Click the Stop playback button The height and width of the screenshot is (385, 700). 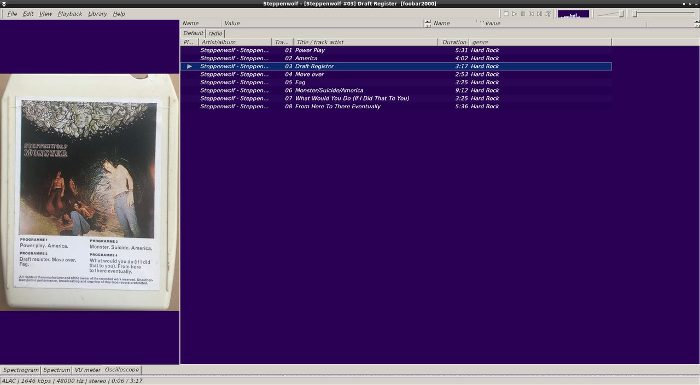point(506,14)
